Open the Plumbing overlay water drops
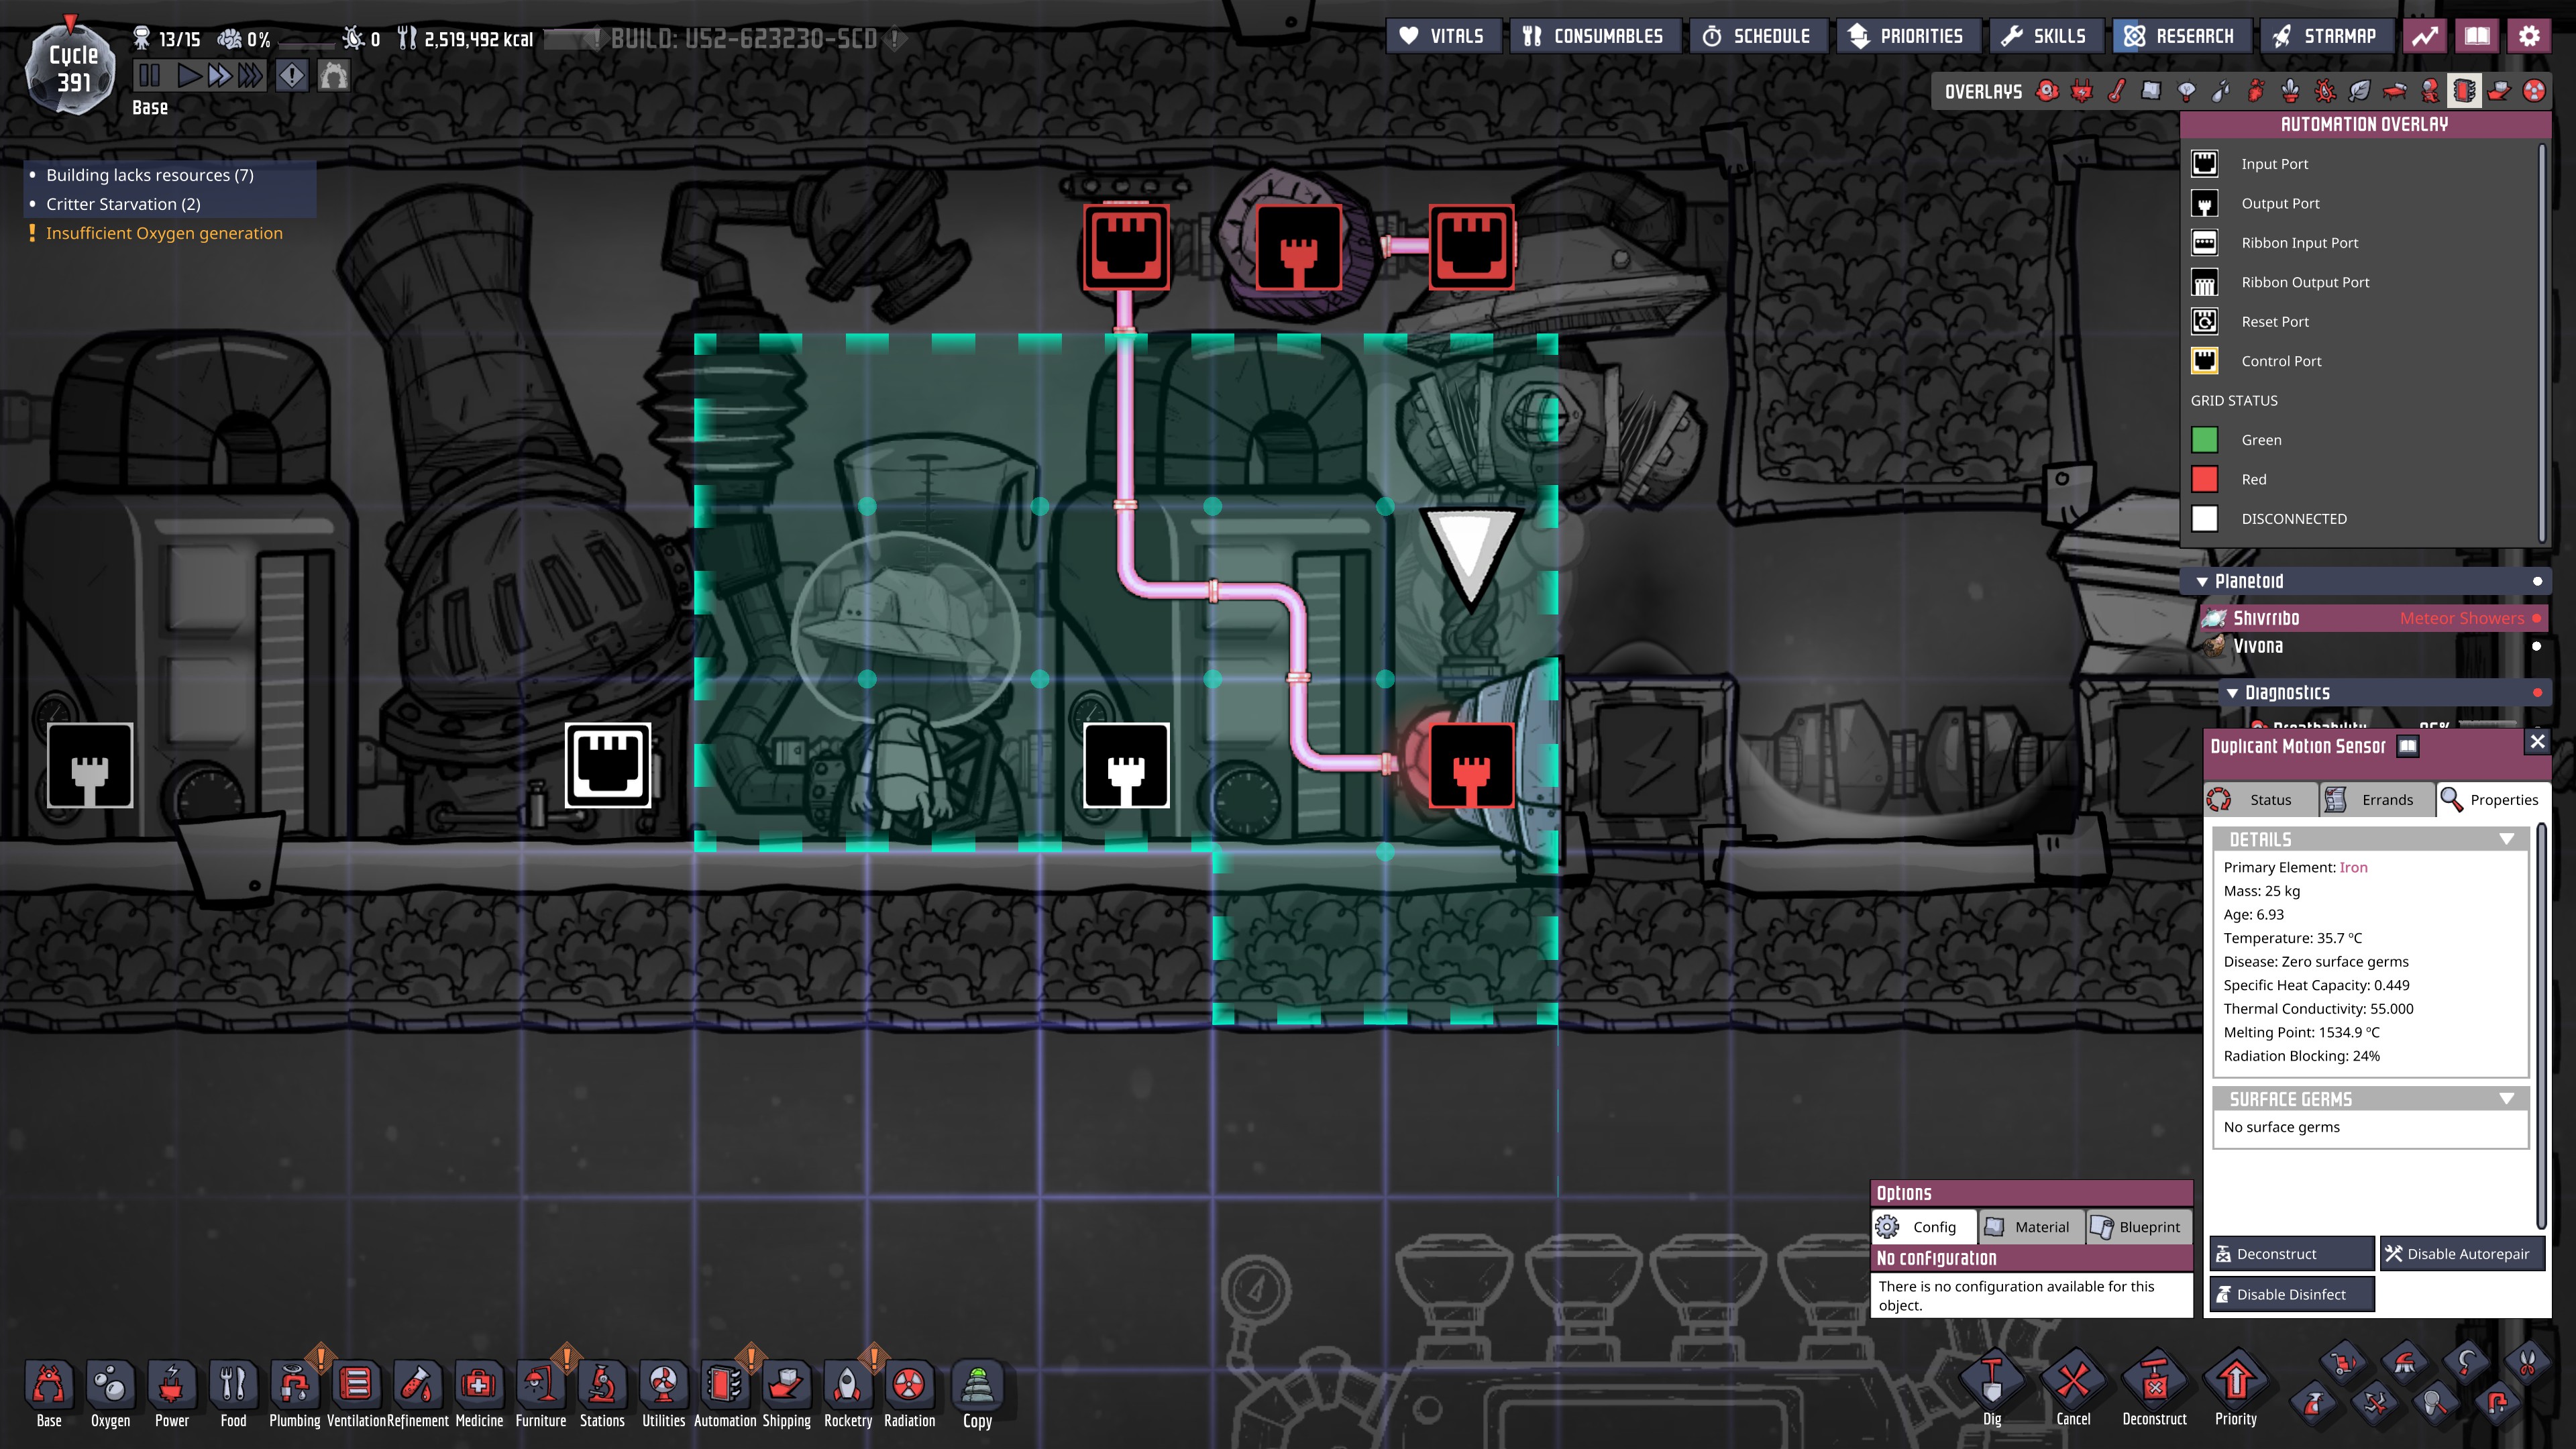This screenshot has width=2576, height=1449. [x=2221, y=92]
